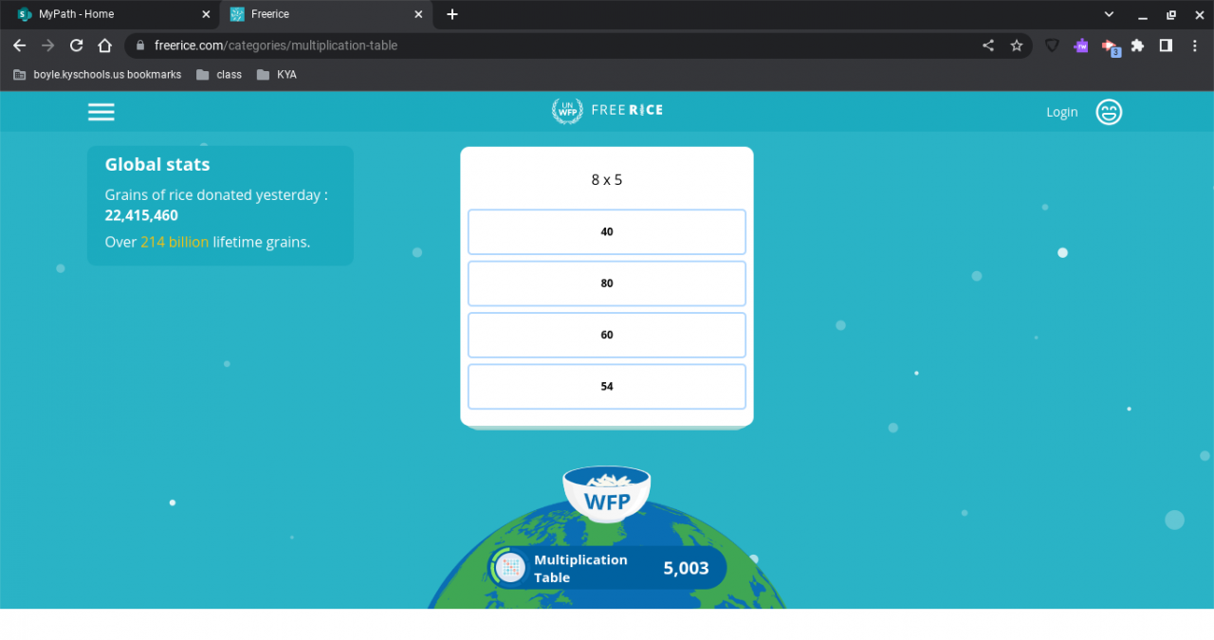The width and height of the screenshot is (1214, 640).
Task: Click the WFP rice bowl
Action: [x=607, y=494]
